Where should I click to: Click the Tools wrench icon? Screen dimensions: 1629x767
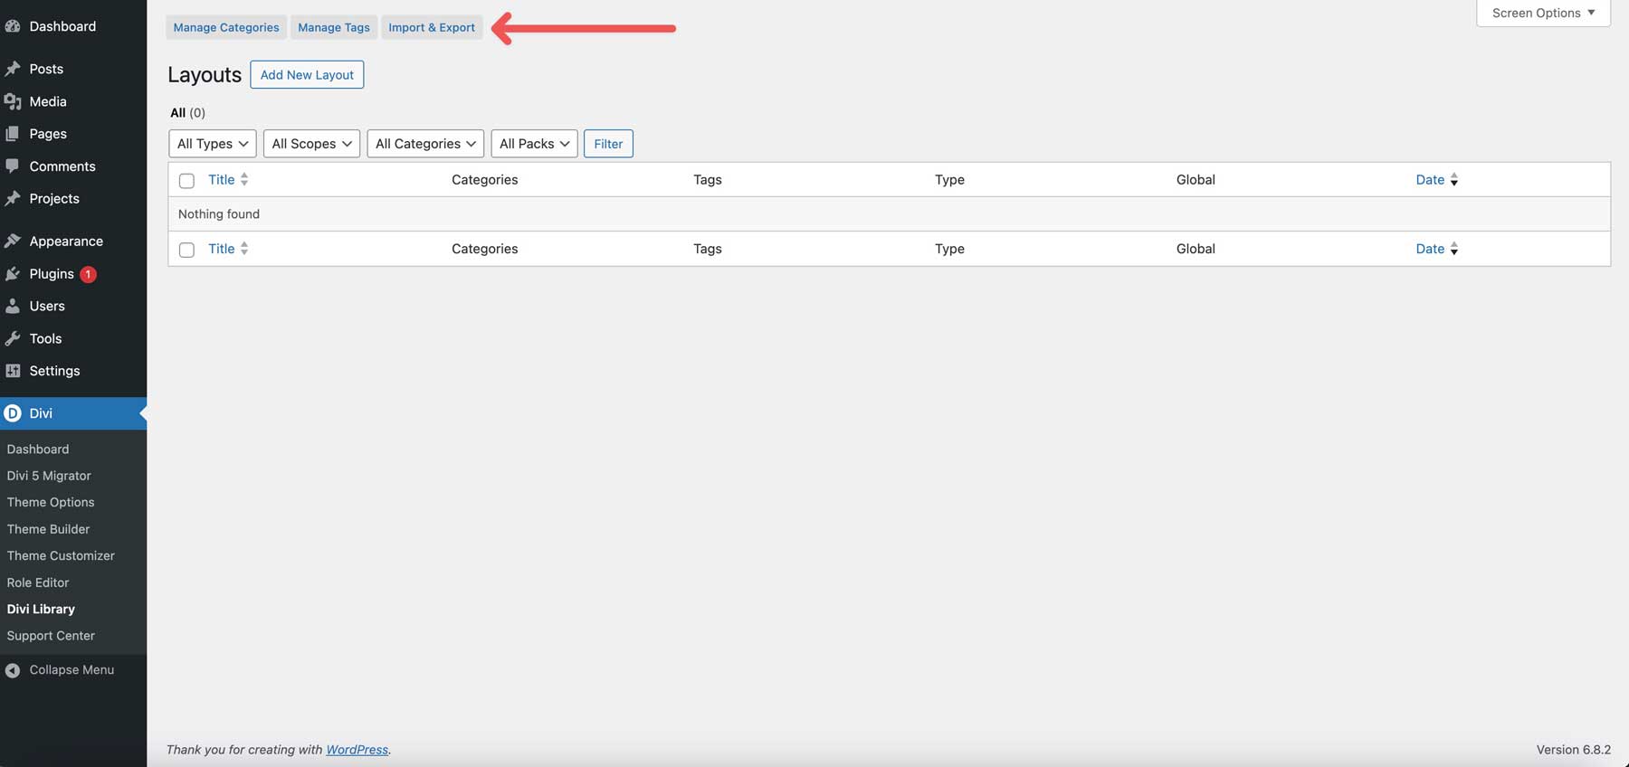pyautogui.click(x=13, y=338)
